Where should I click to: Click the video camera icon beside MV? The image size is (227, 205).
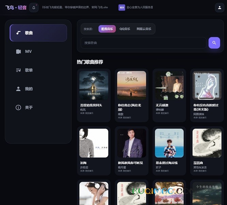tap(18, 51)
